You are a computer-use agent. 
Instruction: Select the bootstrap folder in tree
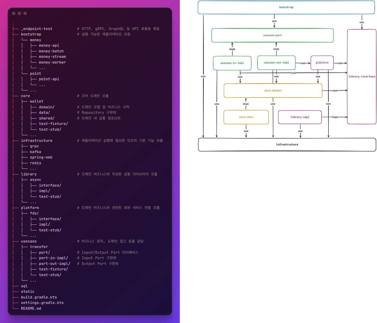click(31, 34)
